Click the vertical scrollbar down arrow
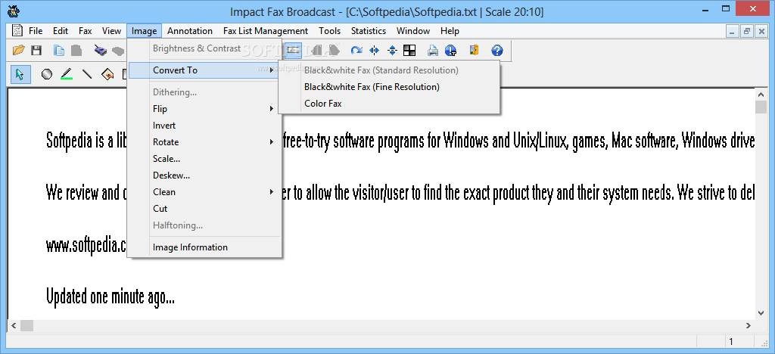 point(761,312)
